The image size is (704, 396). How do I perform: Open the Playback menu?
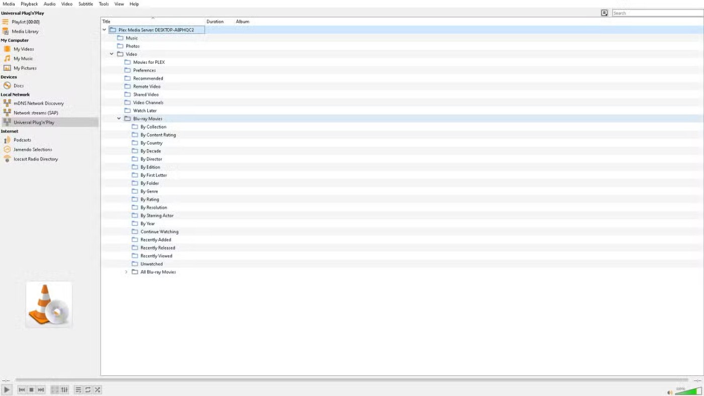tap(29, 4)
